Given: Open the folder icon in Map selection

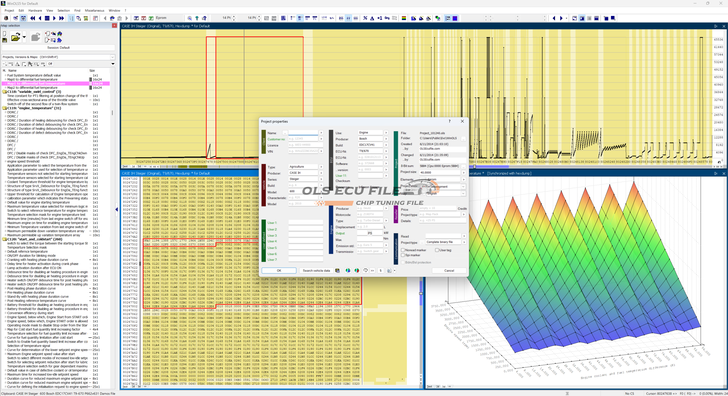Looking at the screenshot, I should click(x=15, y=37).
